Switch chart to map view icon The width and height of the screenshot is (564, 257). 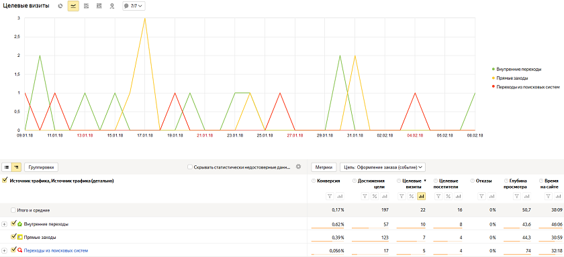coord(112,6)
